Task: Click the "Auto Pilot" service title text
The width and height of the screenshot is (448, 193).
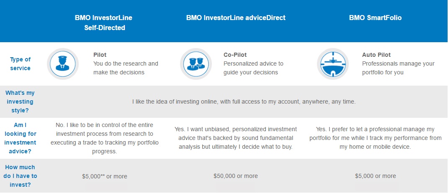Action: click(376, 55)
